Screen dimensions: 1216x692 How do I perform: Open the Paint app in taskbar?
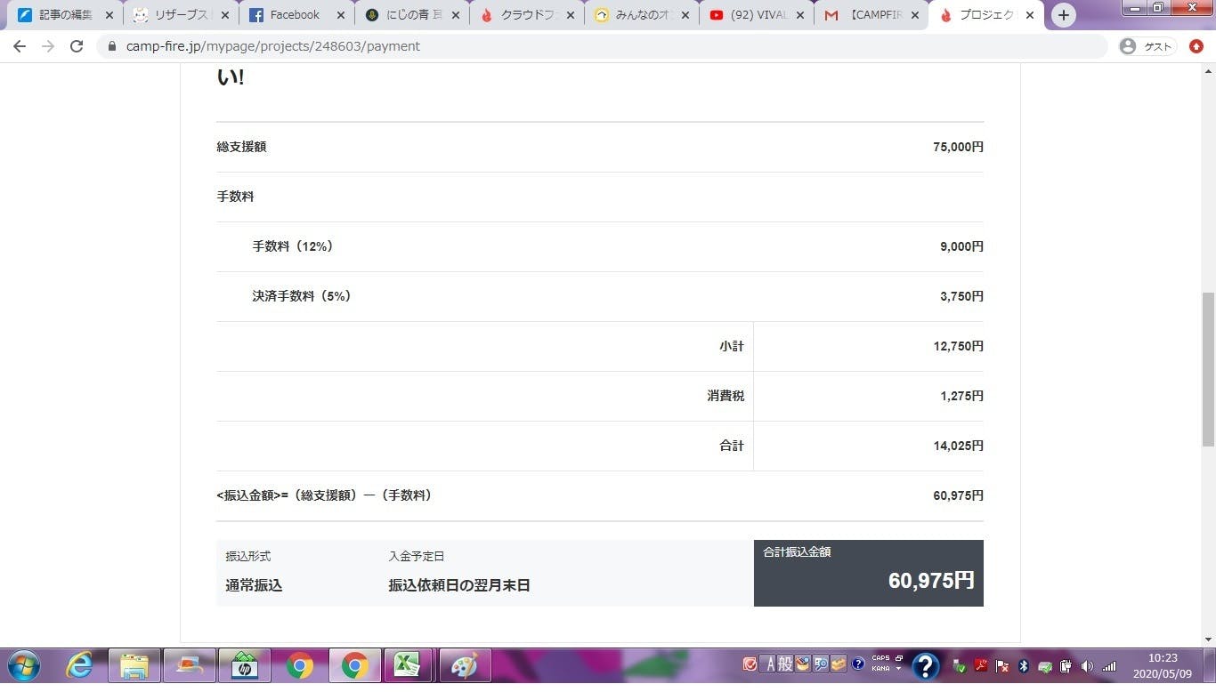[x=464, y=665]
